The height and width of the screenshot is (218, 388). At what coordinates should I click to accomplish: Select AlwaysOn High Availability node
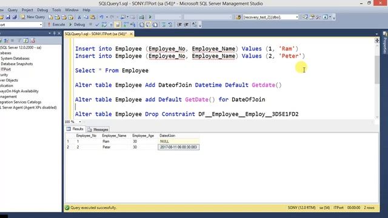(x=19, y=91)
